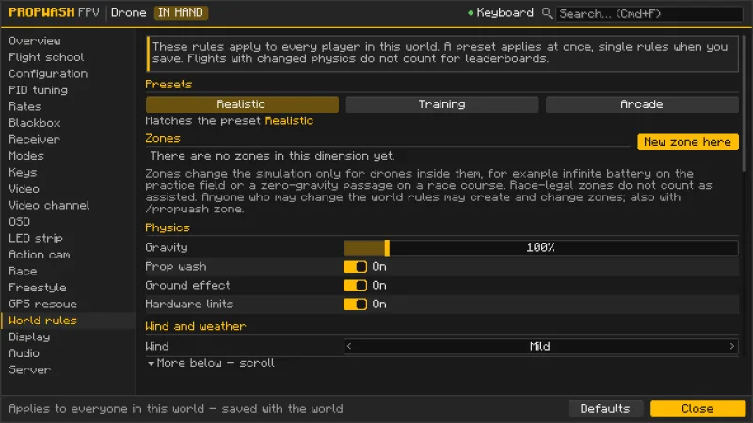Click the Gravity 100% value
753x423 pixels.
540,247
